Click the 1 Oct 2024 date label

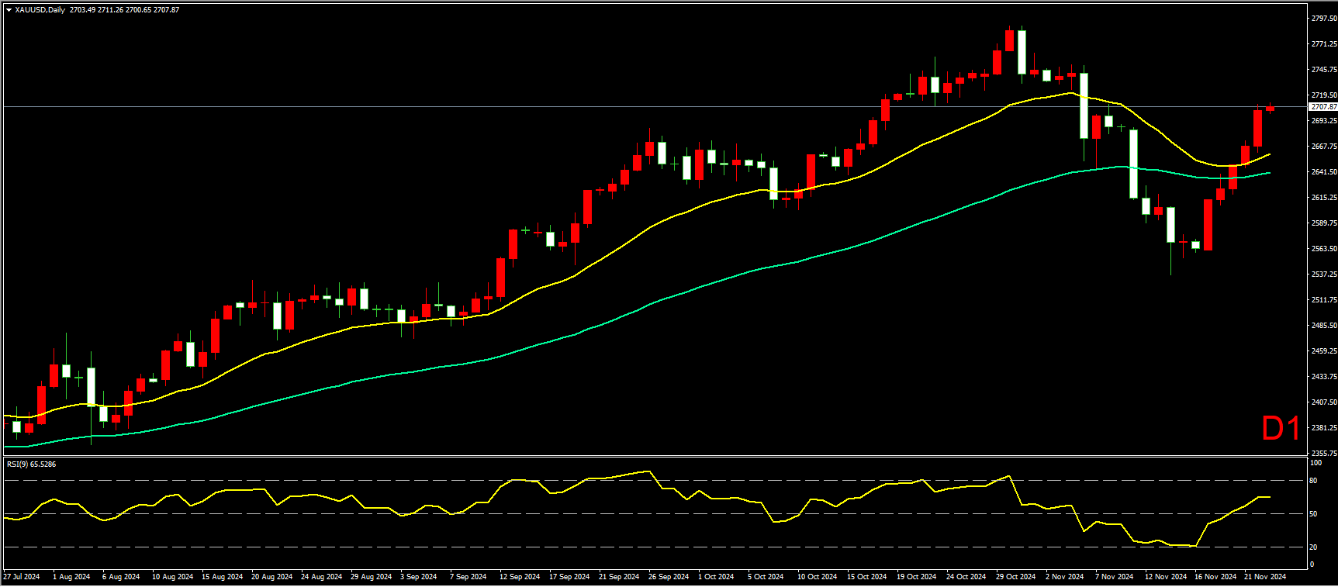click(x=716, y=576)
